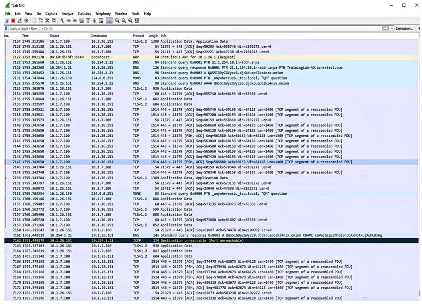Open the Wireless menu

click(121, 13)
